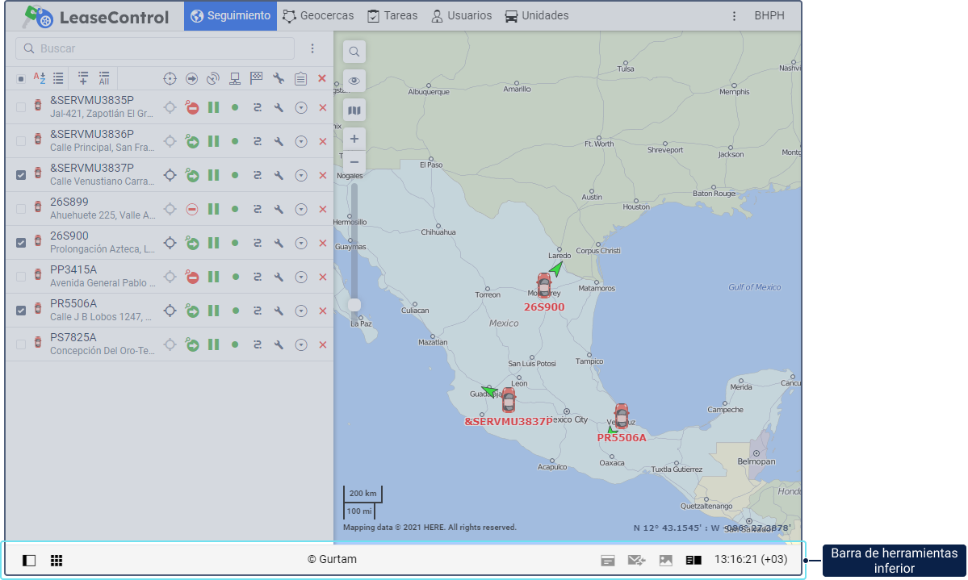This screenshot has height=580, width=968.
Task: Click the messages envelope icon in bottom bar
Action: 636,560
